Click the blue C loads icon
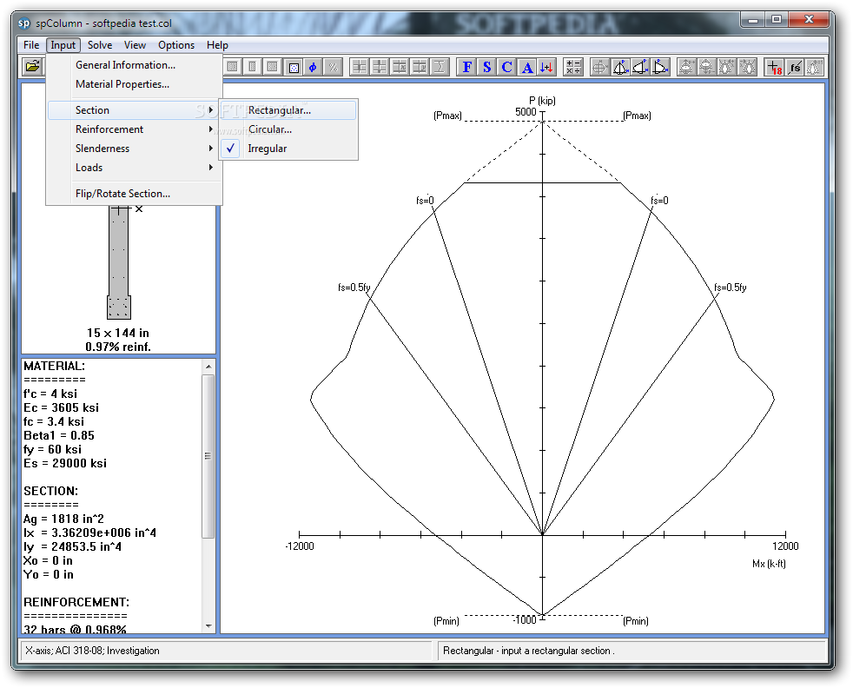 point(507,67)
